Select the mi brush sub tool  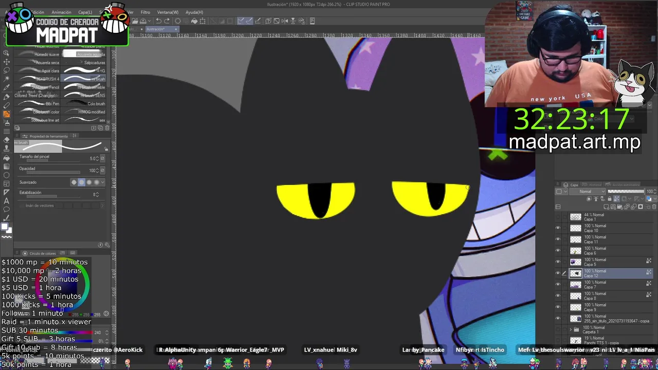click(84, 79)
